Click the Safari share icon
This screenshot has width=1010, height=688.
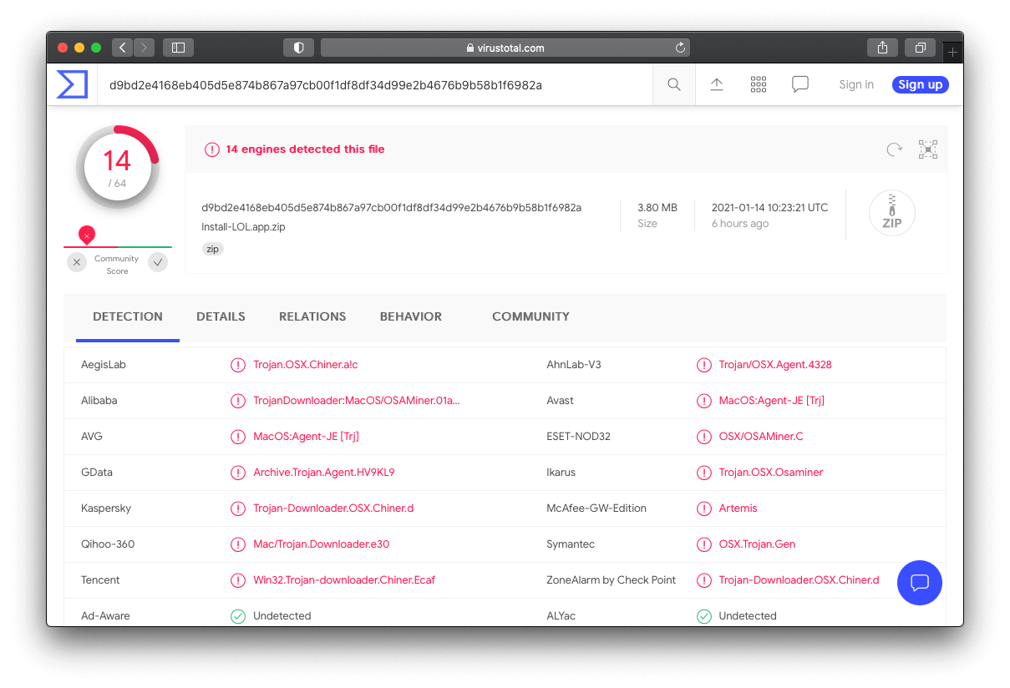pos(882,48)
